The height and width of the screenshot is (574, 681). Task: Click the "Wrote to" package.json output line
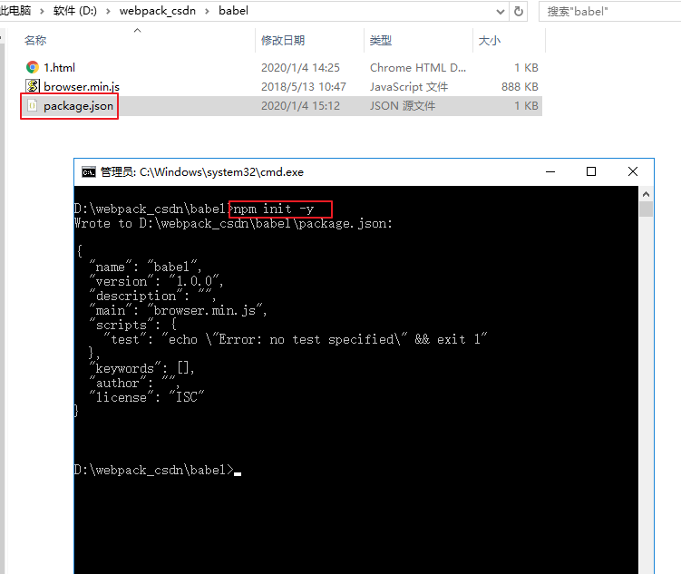233,224
